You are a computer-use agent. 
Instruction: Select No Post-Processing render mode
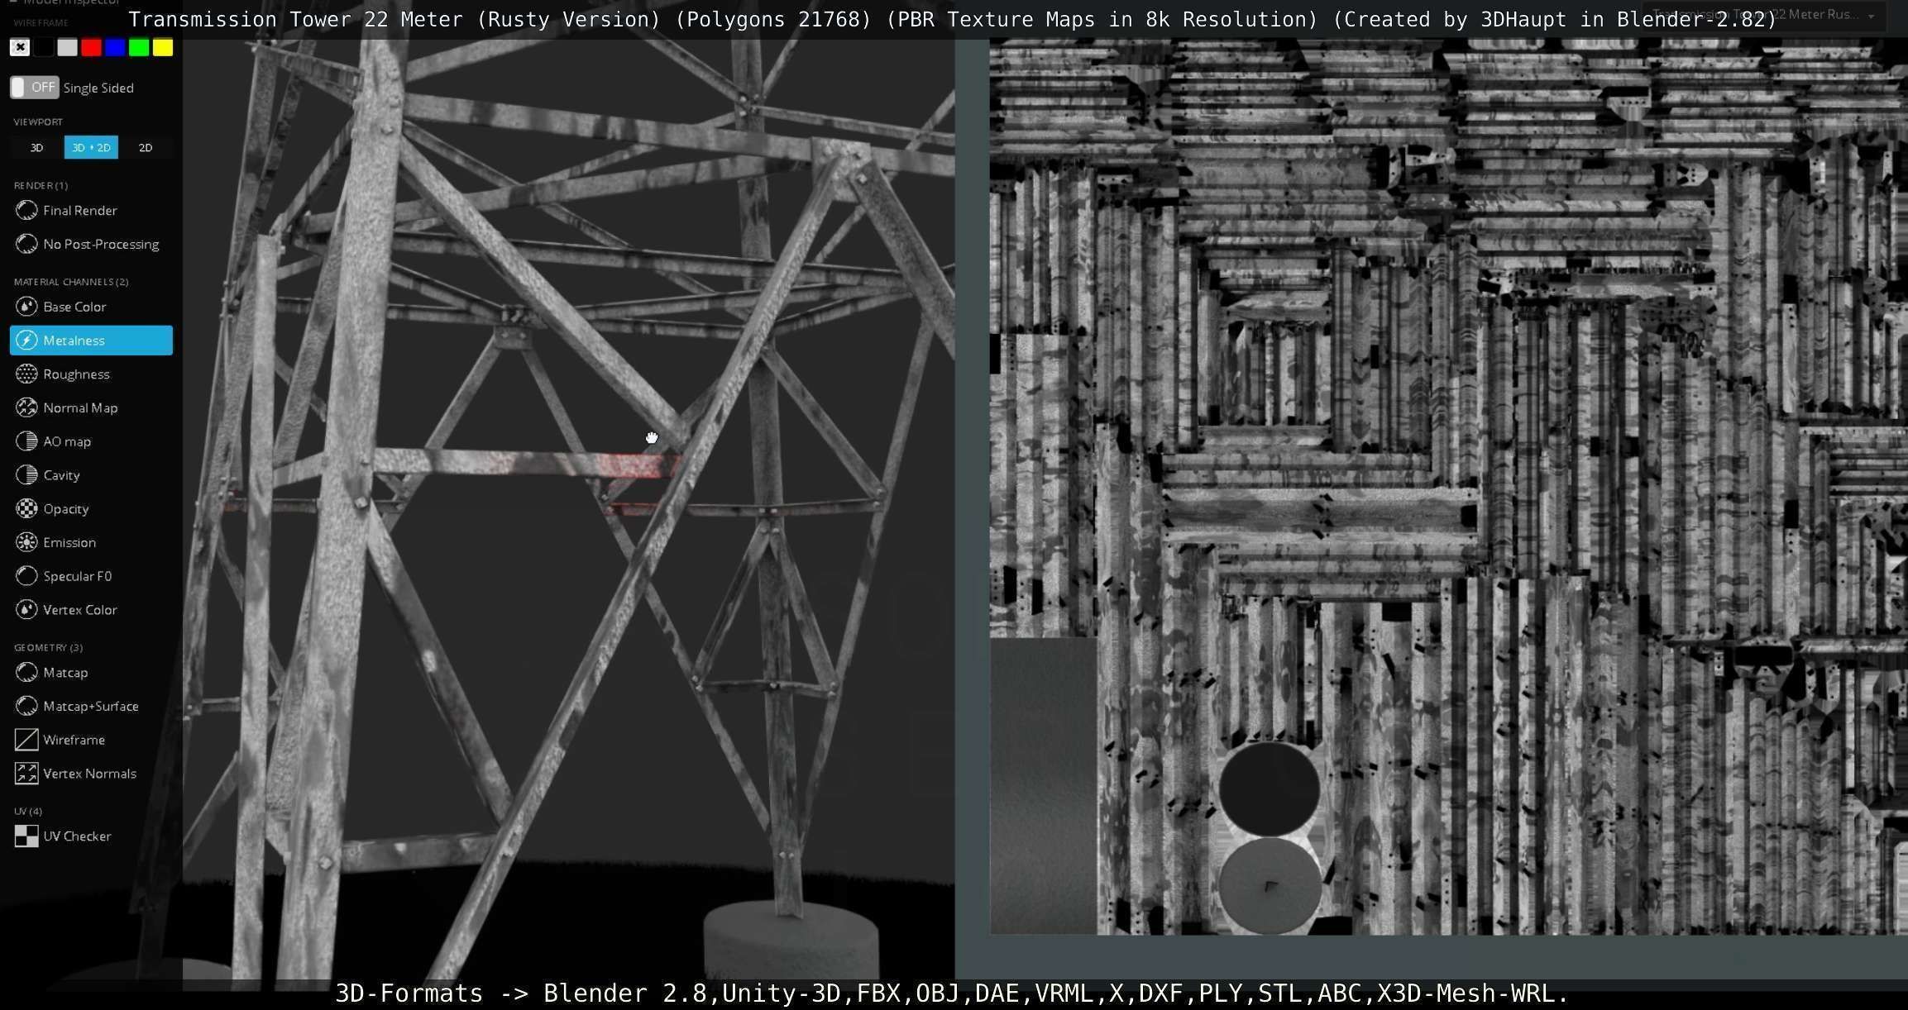pyautogui.click(x=91, y=244)
